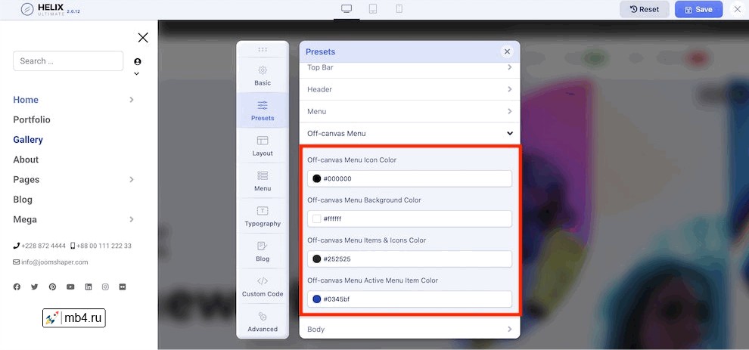Open the Custom Code panel
Image resolution: width=749 pixels, height=350 pixels.
pos(263,287)
